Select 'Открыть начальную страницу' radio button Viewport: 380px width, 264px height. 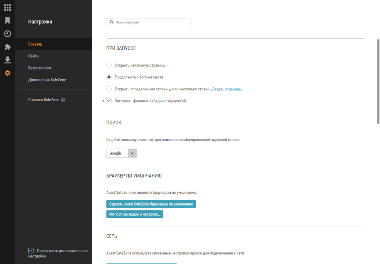tap(109, 65)
